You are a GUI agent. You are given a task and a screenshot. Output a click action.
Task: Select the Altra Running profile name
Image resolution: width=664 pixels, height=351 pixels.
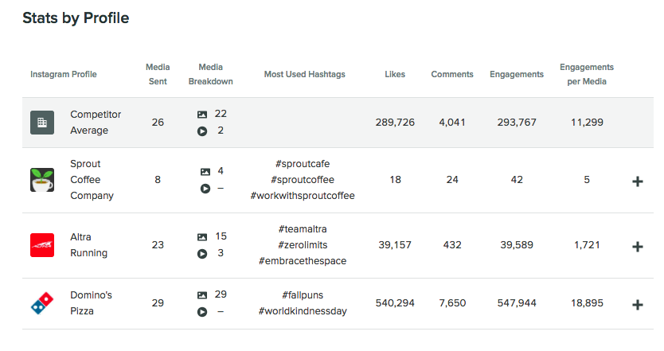click(x=89, y=244)
